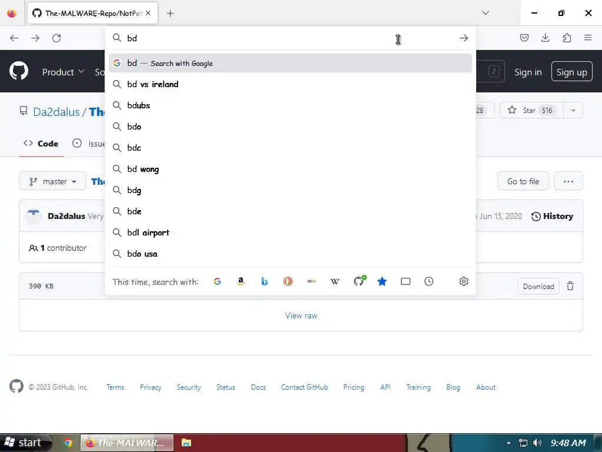Click the Go to file button

pyautogui.click(x=523, y=181)
